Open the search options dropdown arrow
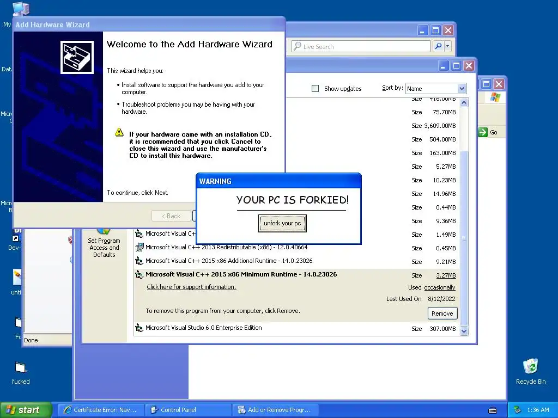Image resolution: width=558 pixels, height=418 pixels. (x=448, y=46)
